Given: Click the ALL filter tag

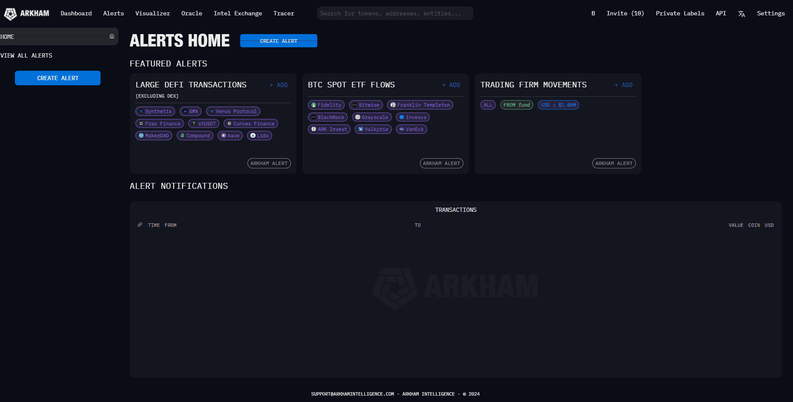Looking at the screenshot, I should [x=488, y=105].
